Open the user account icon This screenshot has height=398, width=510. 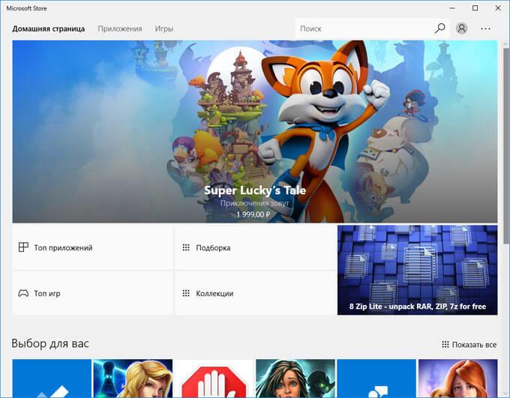(461, 28)
